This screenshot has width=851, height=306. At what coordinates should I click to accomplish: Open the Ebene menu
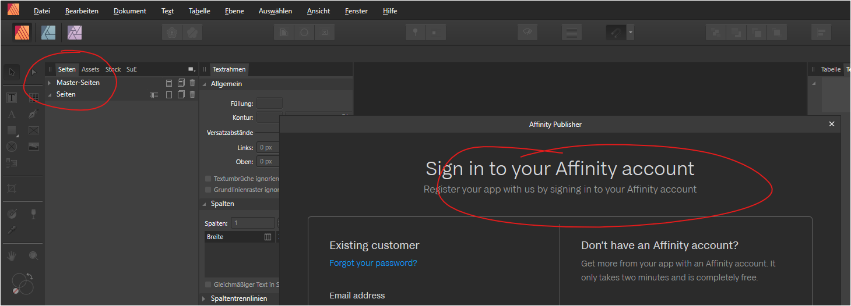point(234,11)
